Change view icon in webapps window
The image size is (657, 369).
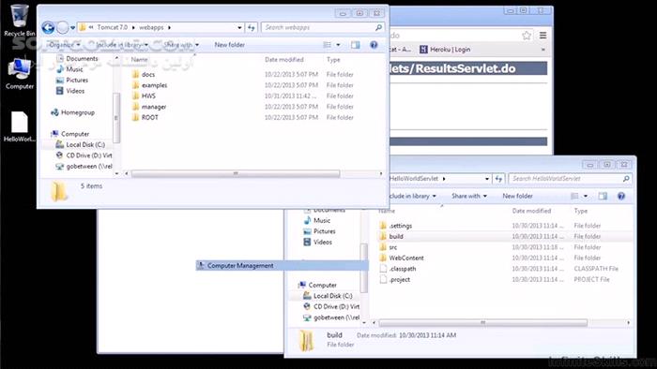pyautogui.click(x=328, y=45)
